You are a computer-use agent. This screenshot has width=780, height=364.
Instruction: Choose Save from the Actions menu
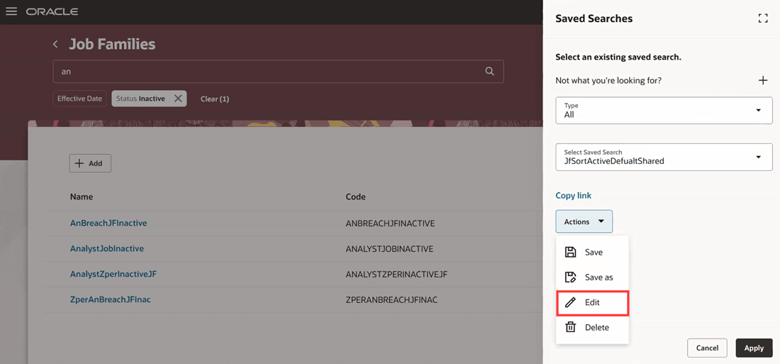click(593, 253)
